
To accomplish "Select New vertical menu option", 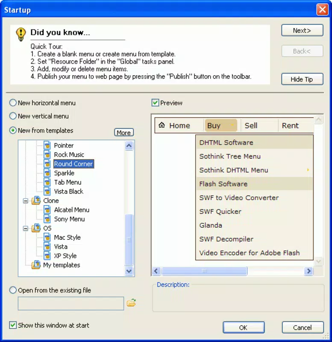I will pyautogui.click(x=13, y=116).
